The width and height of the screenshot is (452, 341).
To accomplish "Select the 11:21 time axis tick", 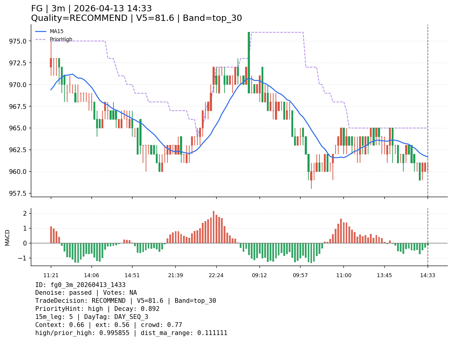I will (51, 275).
